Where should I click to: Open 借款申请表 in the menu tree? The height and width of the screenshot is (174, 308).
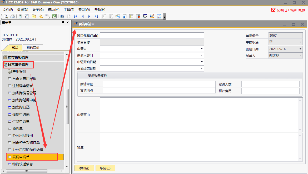pos(21,114)
